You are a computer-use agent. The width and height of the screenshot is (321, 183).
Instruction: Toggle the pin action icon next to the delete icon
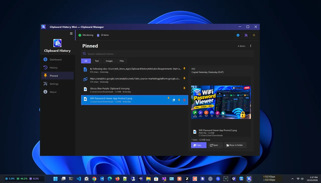pyautogui.click(x=179, y=100)
